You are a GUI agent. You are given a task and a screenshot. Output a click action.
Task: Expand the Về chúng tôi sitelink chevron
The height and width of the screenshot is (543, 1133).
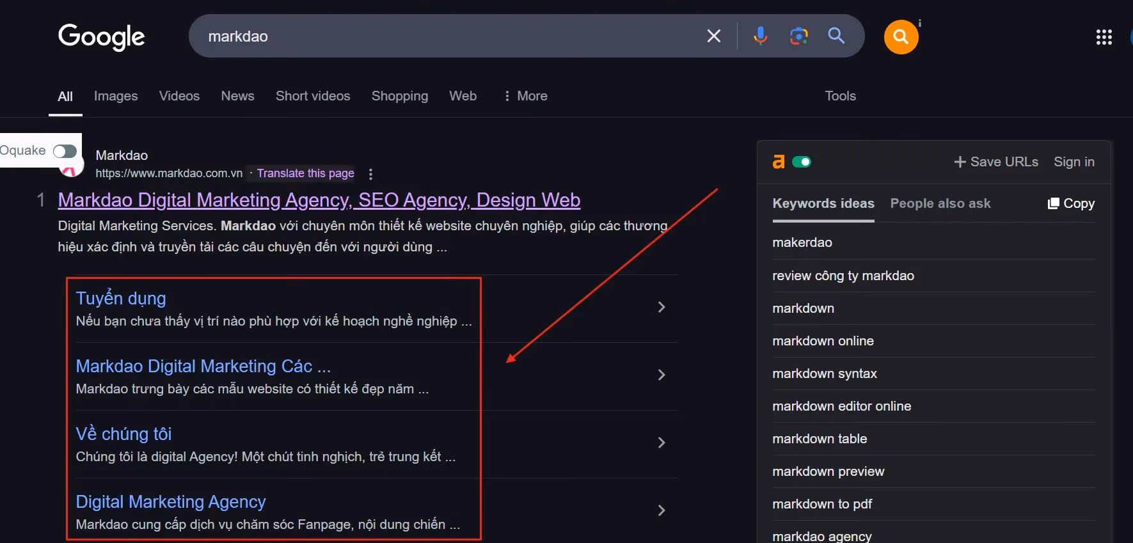[662, 443]
